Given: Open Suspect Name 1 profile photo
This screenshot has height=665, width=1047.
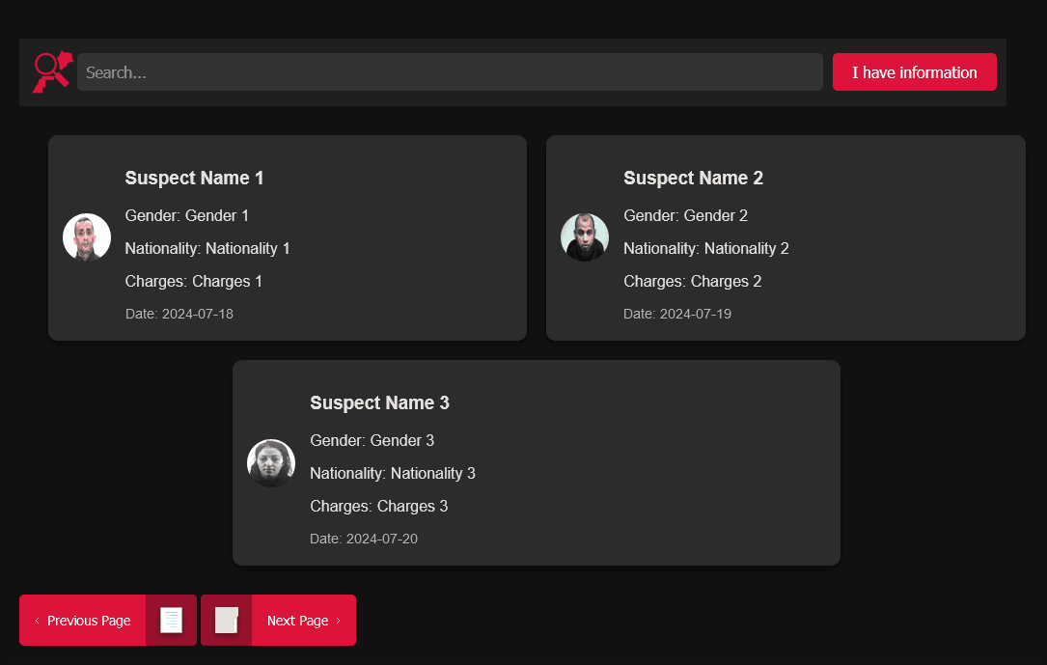Looking at the screenshot, I should pyautogui.click(x=87, y=237).
